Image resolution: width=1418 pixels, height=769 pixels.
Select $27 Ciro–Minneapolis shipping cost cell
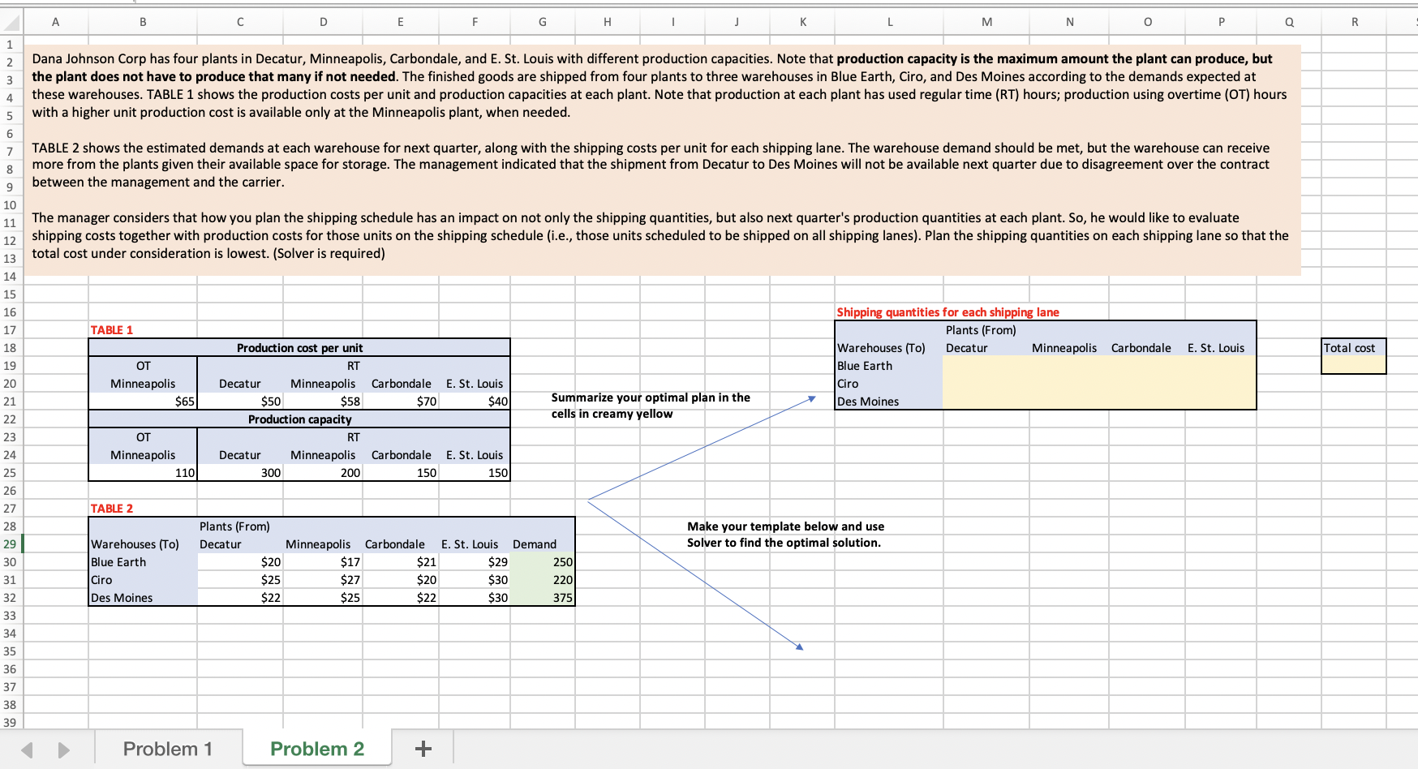(323, 580)
